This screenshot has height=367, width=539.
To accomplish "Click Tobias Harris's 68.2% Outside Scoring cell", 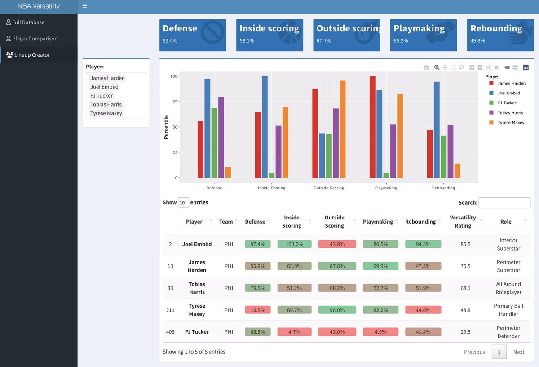I will coord(337,288).
